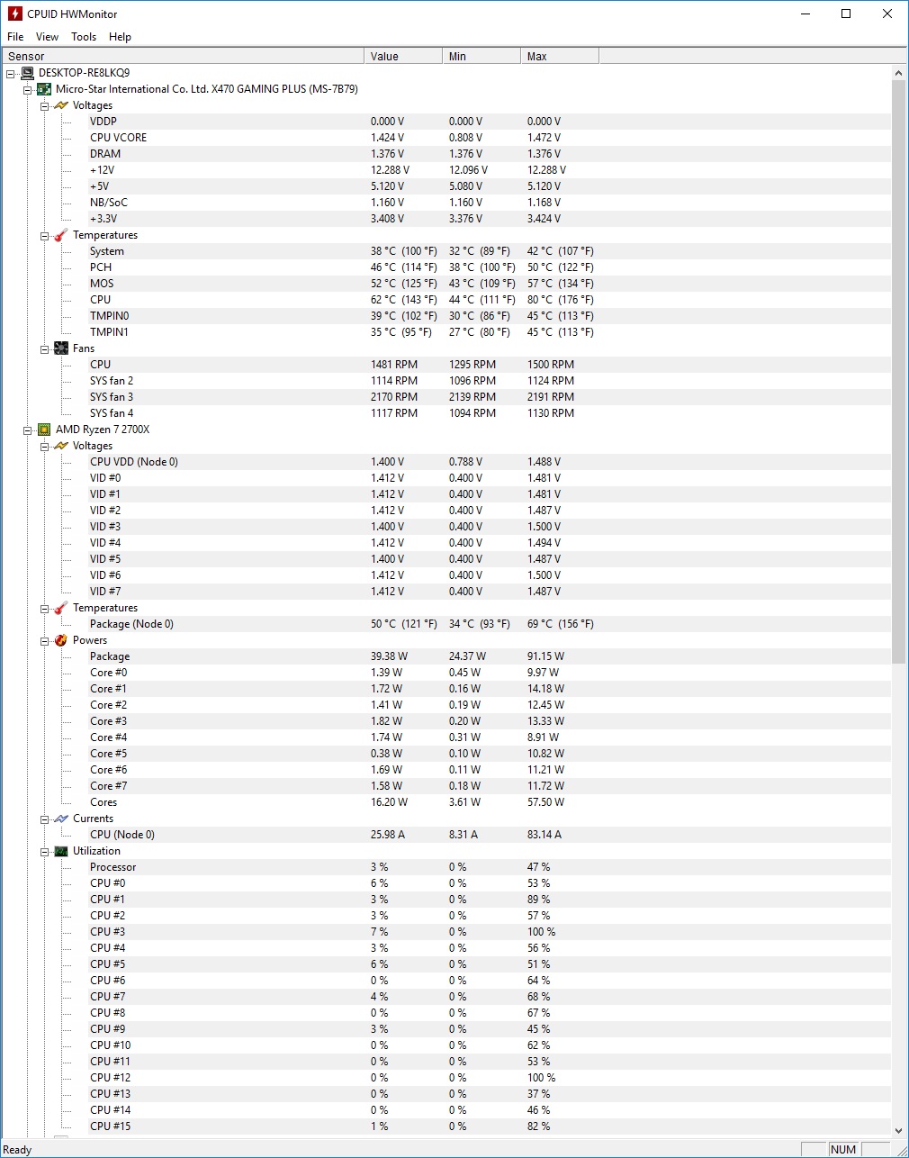Click the Voltages icon under AMD Ryzen
Screen dimensions: 909x1158
click(x=61, y=446)
